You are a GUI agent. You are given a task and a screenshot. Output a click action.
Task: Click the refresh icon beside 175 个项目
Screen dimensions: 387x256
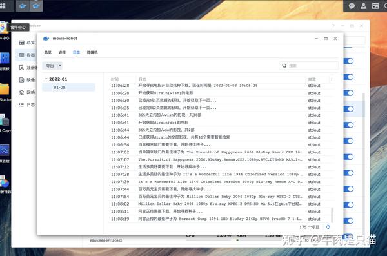(328, 227)
